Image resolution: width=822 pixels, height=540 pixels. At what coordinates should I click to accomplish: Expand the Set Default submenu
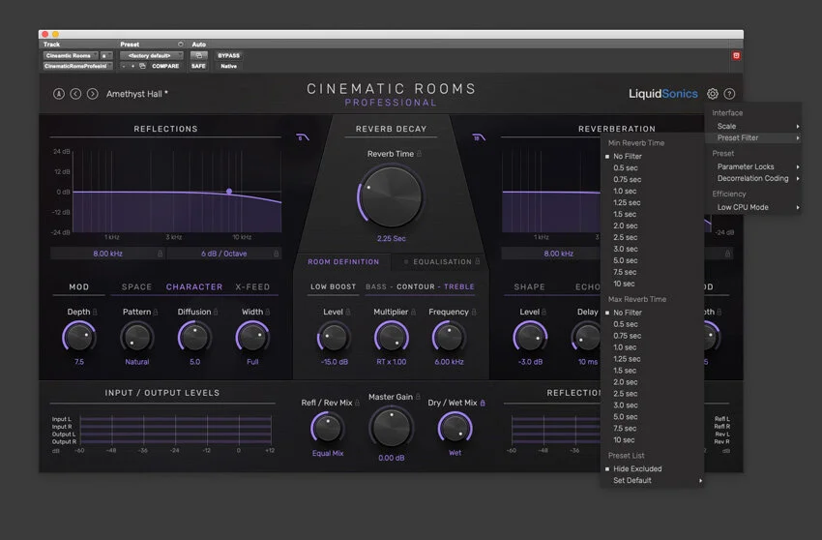(x=652, y=480)
